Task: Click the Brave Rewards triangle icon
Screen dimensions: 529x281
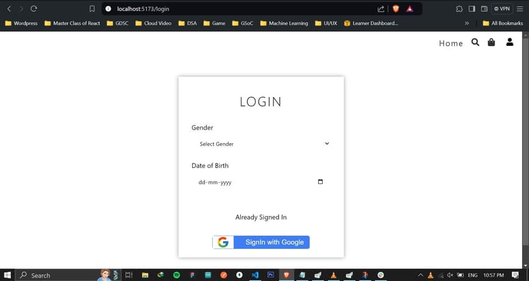Action: click(x=410, y=9)
